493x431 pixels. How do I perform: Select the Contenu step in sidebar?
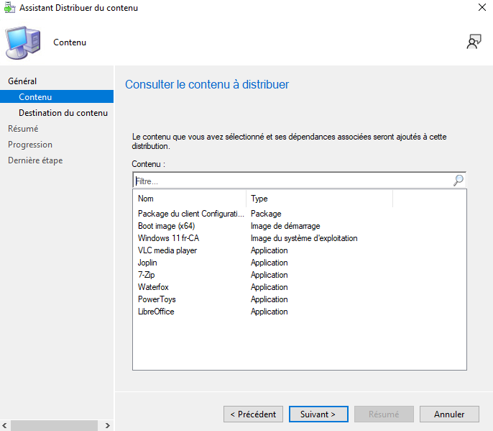pos(35,97)
